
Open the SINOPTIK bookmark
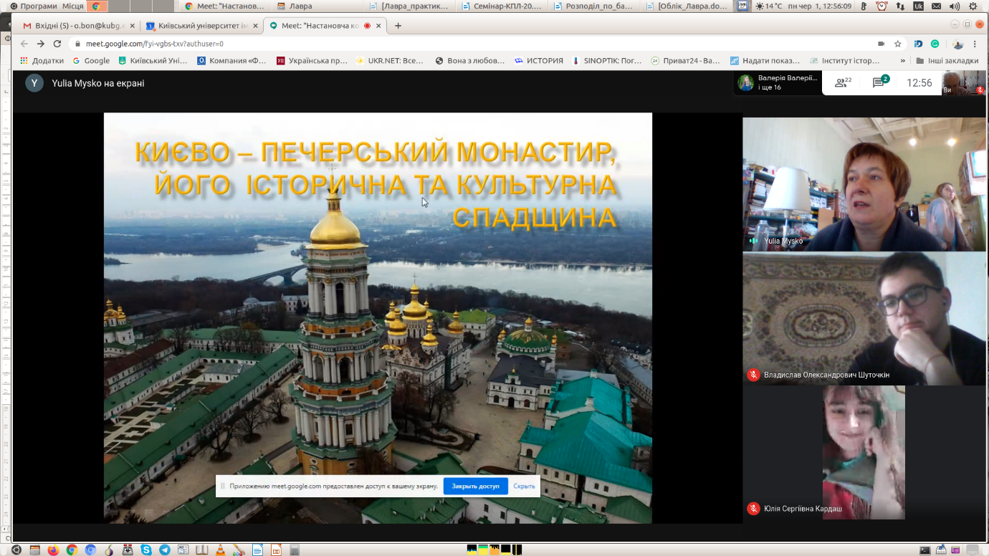(606, 61)
